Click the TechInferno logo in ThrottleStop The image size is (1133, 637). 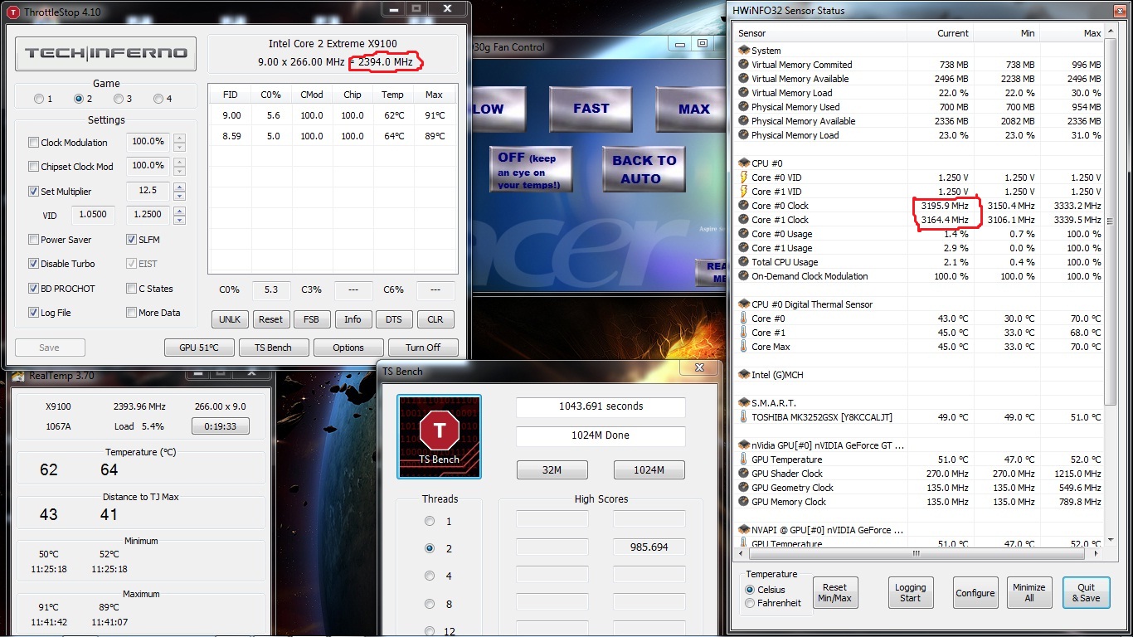point(105,54)
